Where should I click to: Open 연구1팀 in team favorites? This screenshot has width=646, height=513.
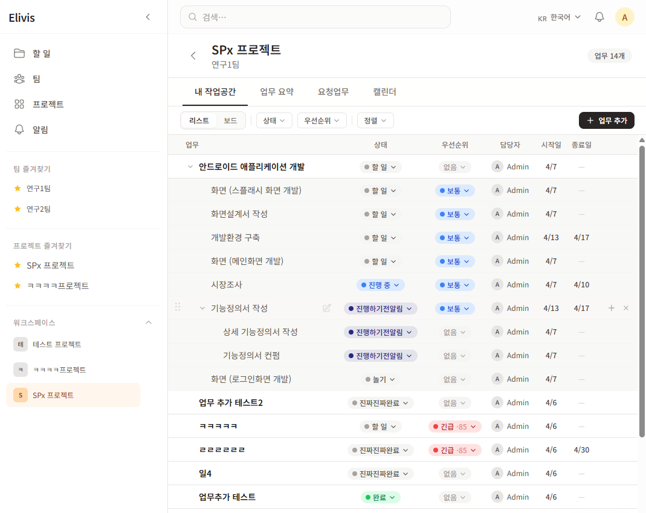click(39, 188)
